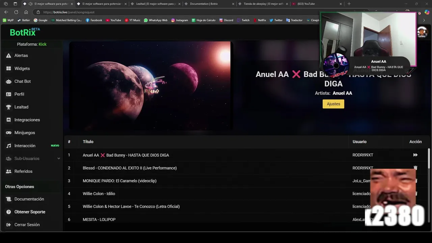The image size is (432, 243).
Task: Click the browser home icon
Action: point(26,12)
